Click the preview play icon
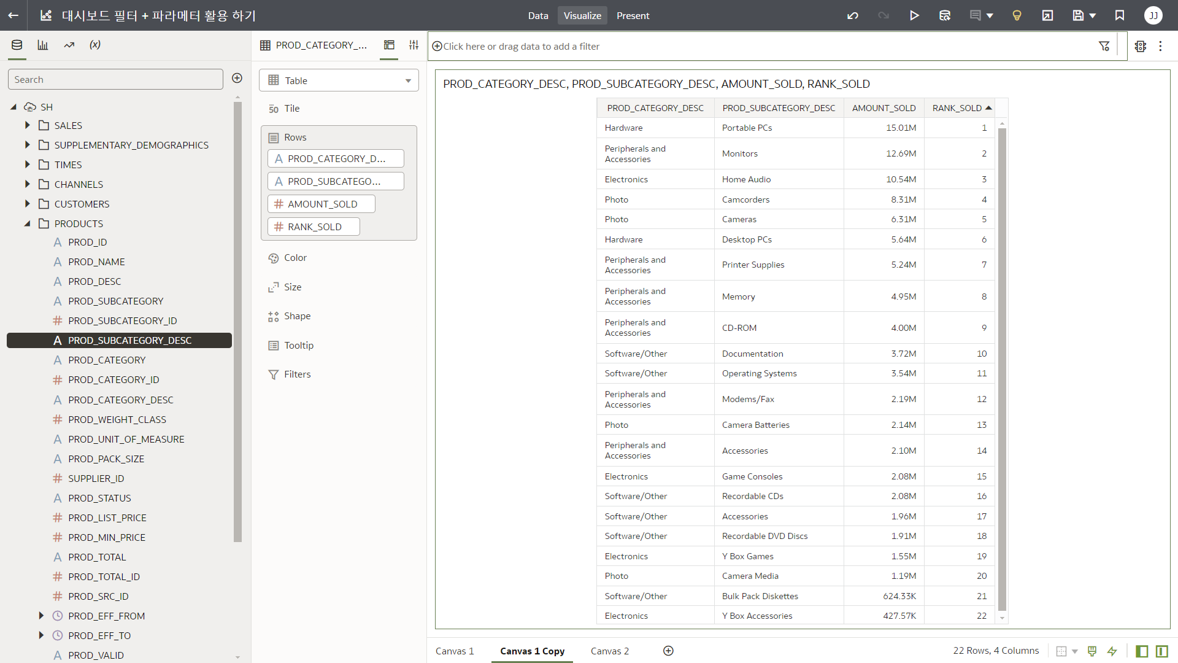Screen dimensions: 1178x663 click(x=914, y=15)
